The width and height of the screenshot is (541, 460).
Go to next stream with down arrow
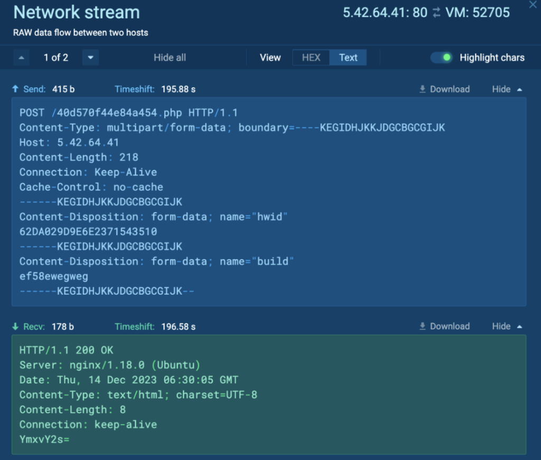pyautogui.click(x=90, y=58)
